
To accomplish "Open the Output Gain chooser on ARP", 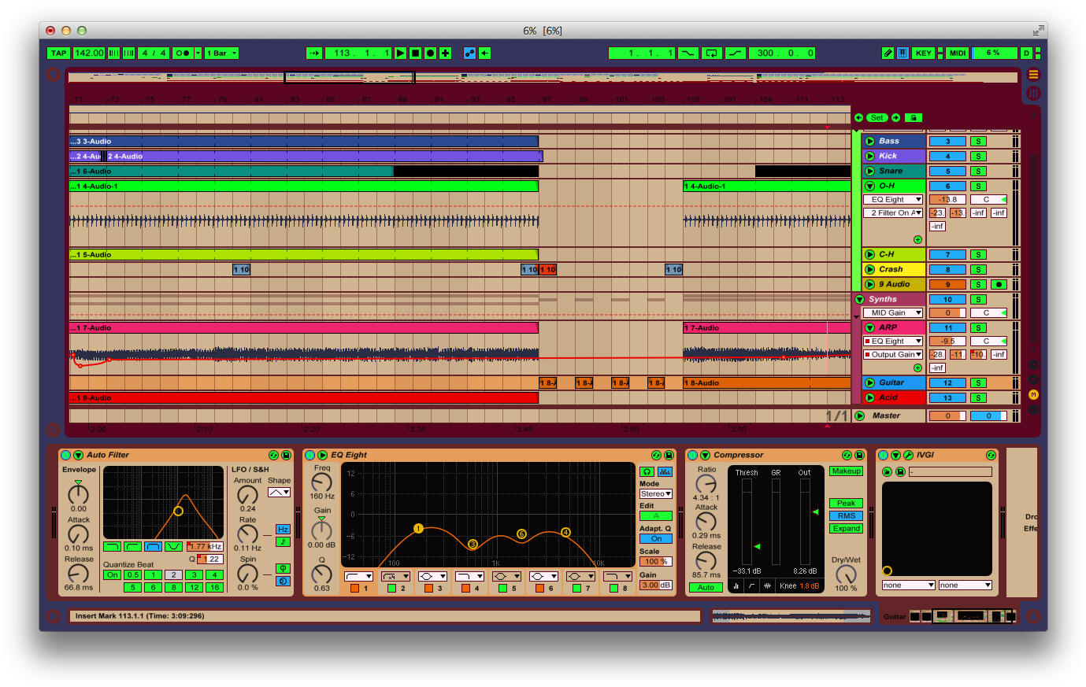I will [893, 355].
